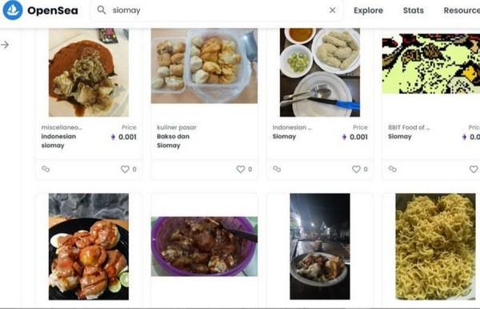
Task: Click the OpenSea logo icon
Action: 13,10
